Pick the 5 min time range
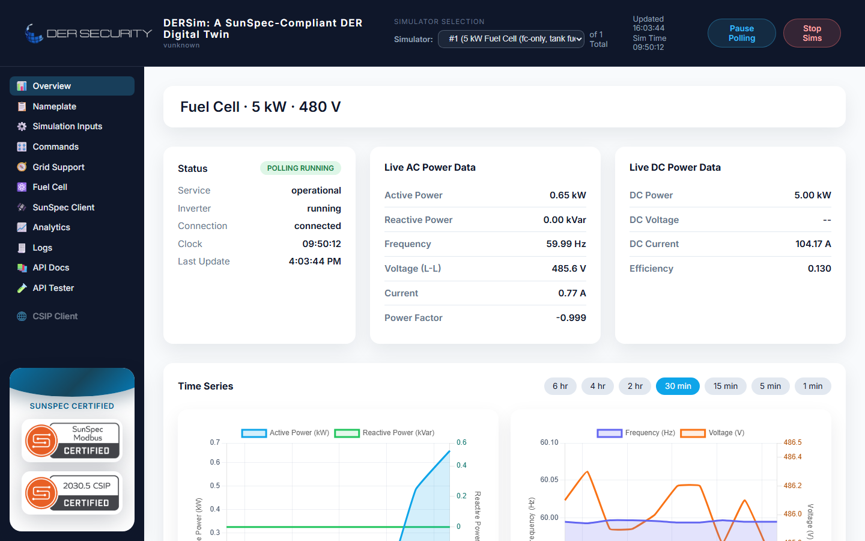 point(771,386)
